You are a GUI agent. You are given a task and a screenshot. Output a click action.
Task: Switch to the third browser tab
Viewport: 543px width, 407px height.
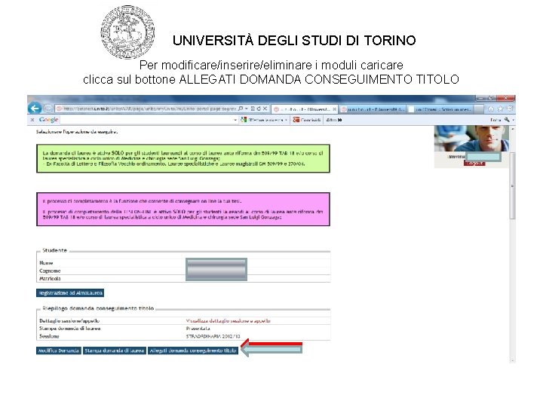440,109
